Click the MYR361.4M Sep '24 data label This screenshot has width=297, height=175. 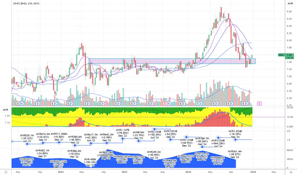click(235, 154)
